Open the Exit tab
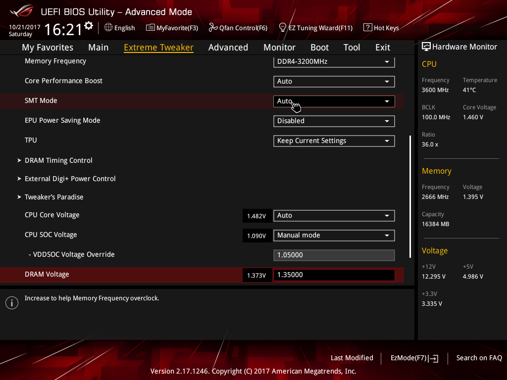The width and height of the screenshot is (507, 380). coord(383,47)
